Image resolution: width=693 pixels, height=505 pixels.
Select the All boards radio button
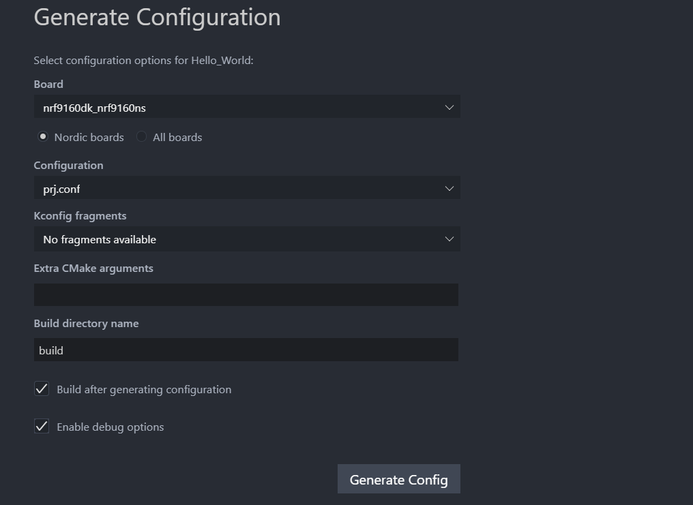[141, 137]
